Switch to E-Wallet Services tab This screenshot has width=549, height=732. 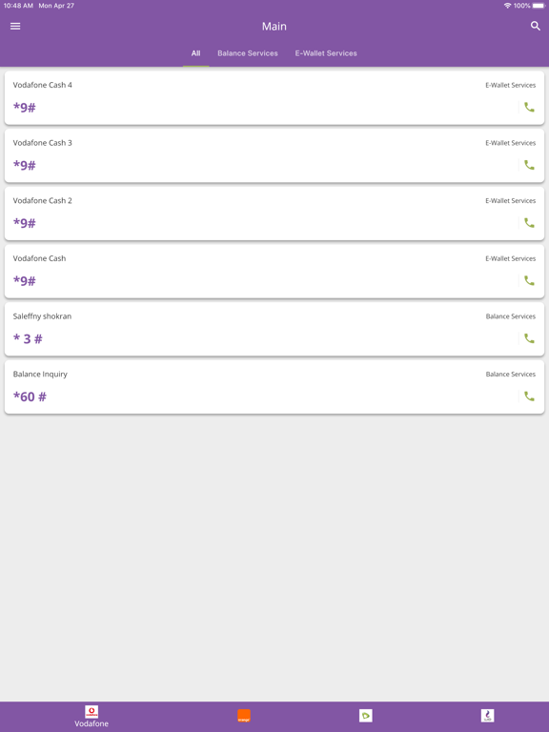(x=326, y=53)
